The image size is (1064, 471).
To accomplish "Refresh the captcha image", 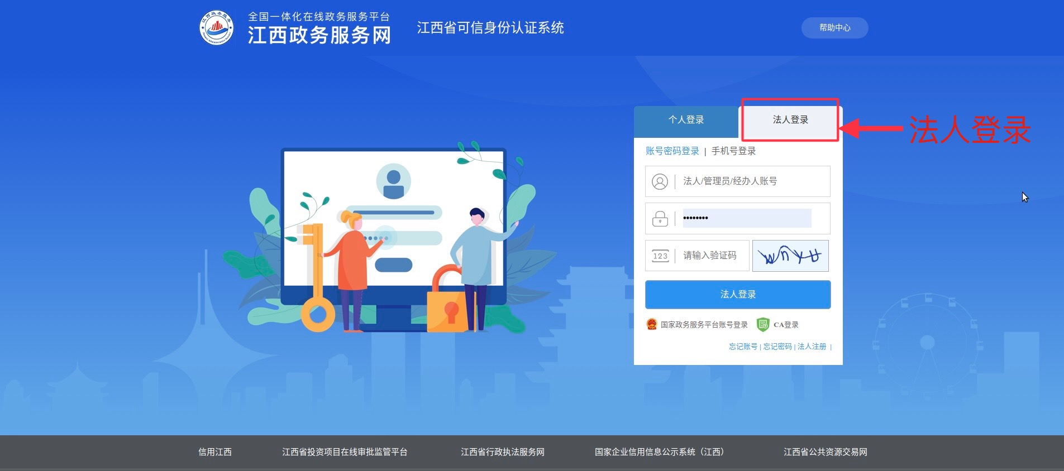I will (790, 256).
